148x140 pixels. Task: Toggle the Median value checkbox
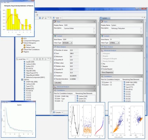pyautogui.click(x=55, y=66)
